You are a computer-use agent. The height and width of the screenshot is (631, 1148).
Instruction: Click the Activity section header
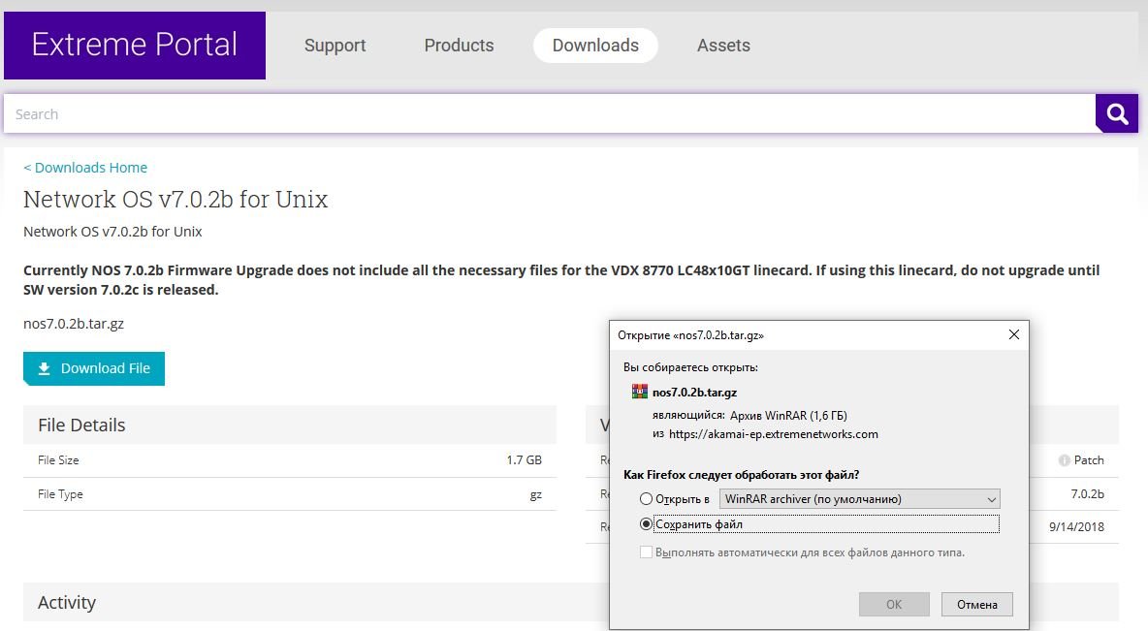[67, 602]
